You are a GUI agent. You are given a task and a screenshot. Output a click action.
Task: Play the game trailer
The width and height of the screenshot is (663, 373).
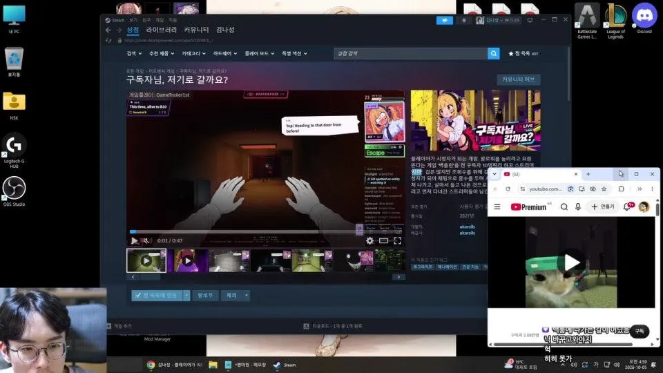[134, 240]
